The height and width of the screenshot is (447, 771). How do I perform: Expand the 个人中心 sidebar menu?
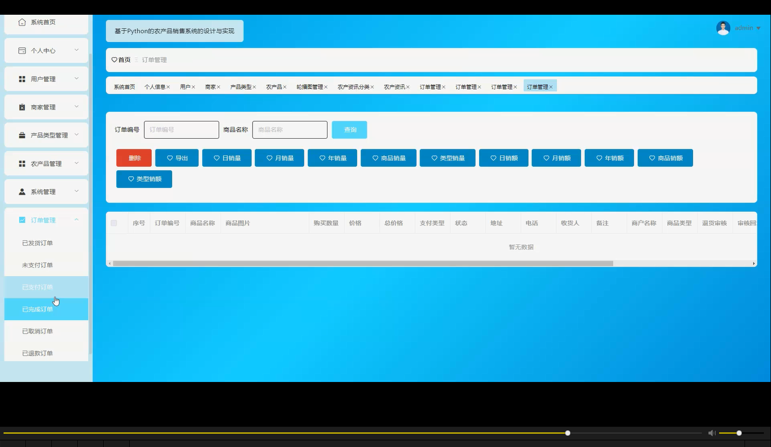(76, 50)
